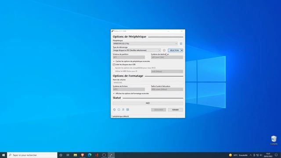Open Rufus log window icon
281x158 pixels.
click(128, 109)
